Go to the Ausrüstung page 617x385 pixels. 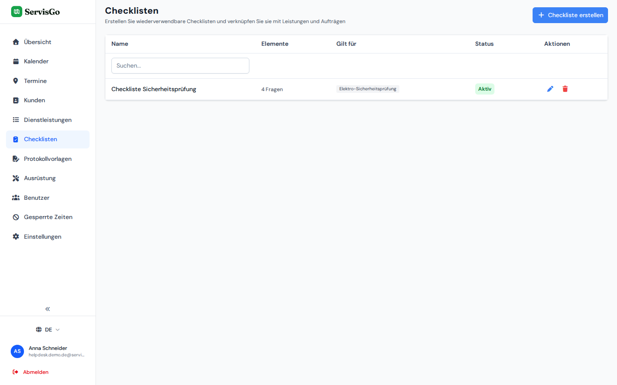click(48, 178)
